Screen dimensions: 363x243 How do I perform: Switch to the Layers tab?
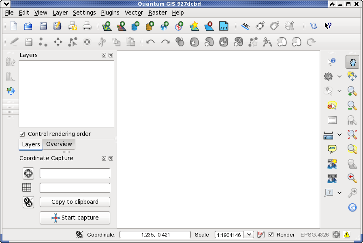tap(31, 145)
